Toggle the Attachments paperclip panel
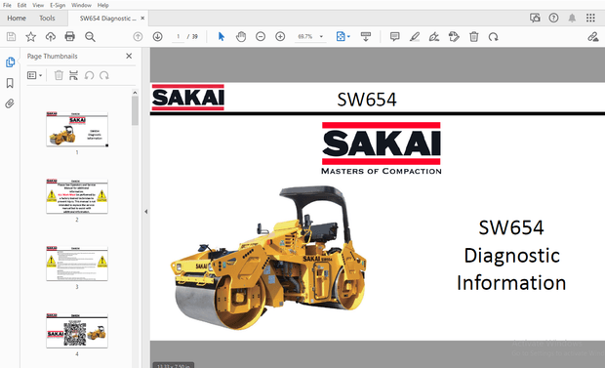This screenshot has height=368, width=605. pos(10,103)
